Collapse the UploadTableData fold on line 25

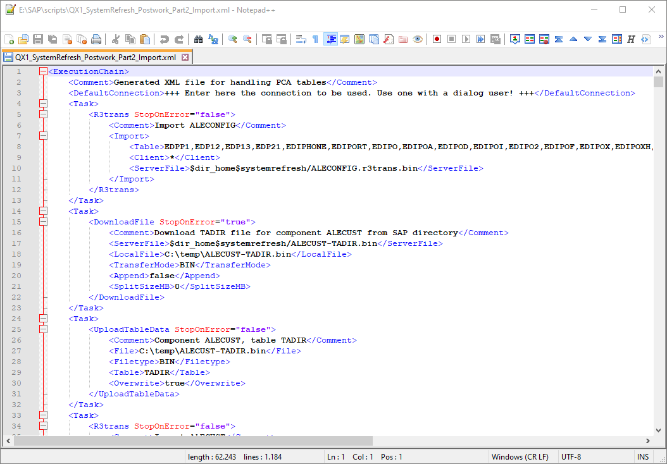pos(42,329)
